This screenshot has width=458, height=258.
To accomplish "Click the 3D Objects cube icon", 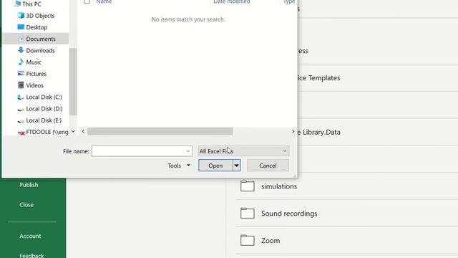I will 21,16.
